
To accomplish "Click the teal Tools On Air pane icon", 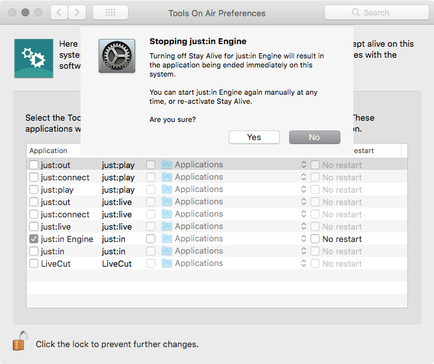I will point(34,58).
